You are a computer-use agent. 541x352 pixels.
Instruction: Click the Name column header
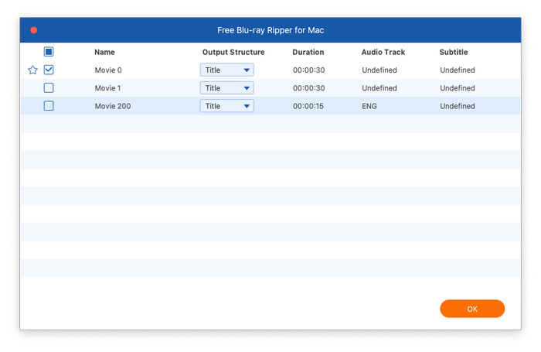[104, 53]
